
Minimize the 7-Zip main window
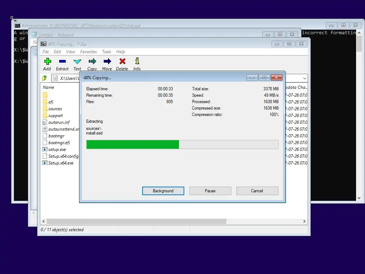pos(277,44)
